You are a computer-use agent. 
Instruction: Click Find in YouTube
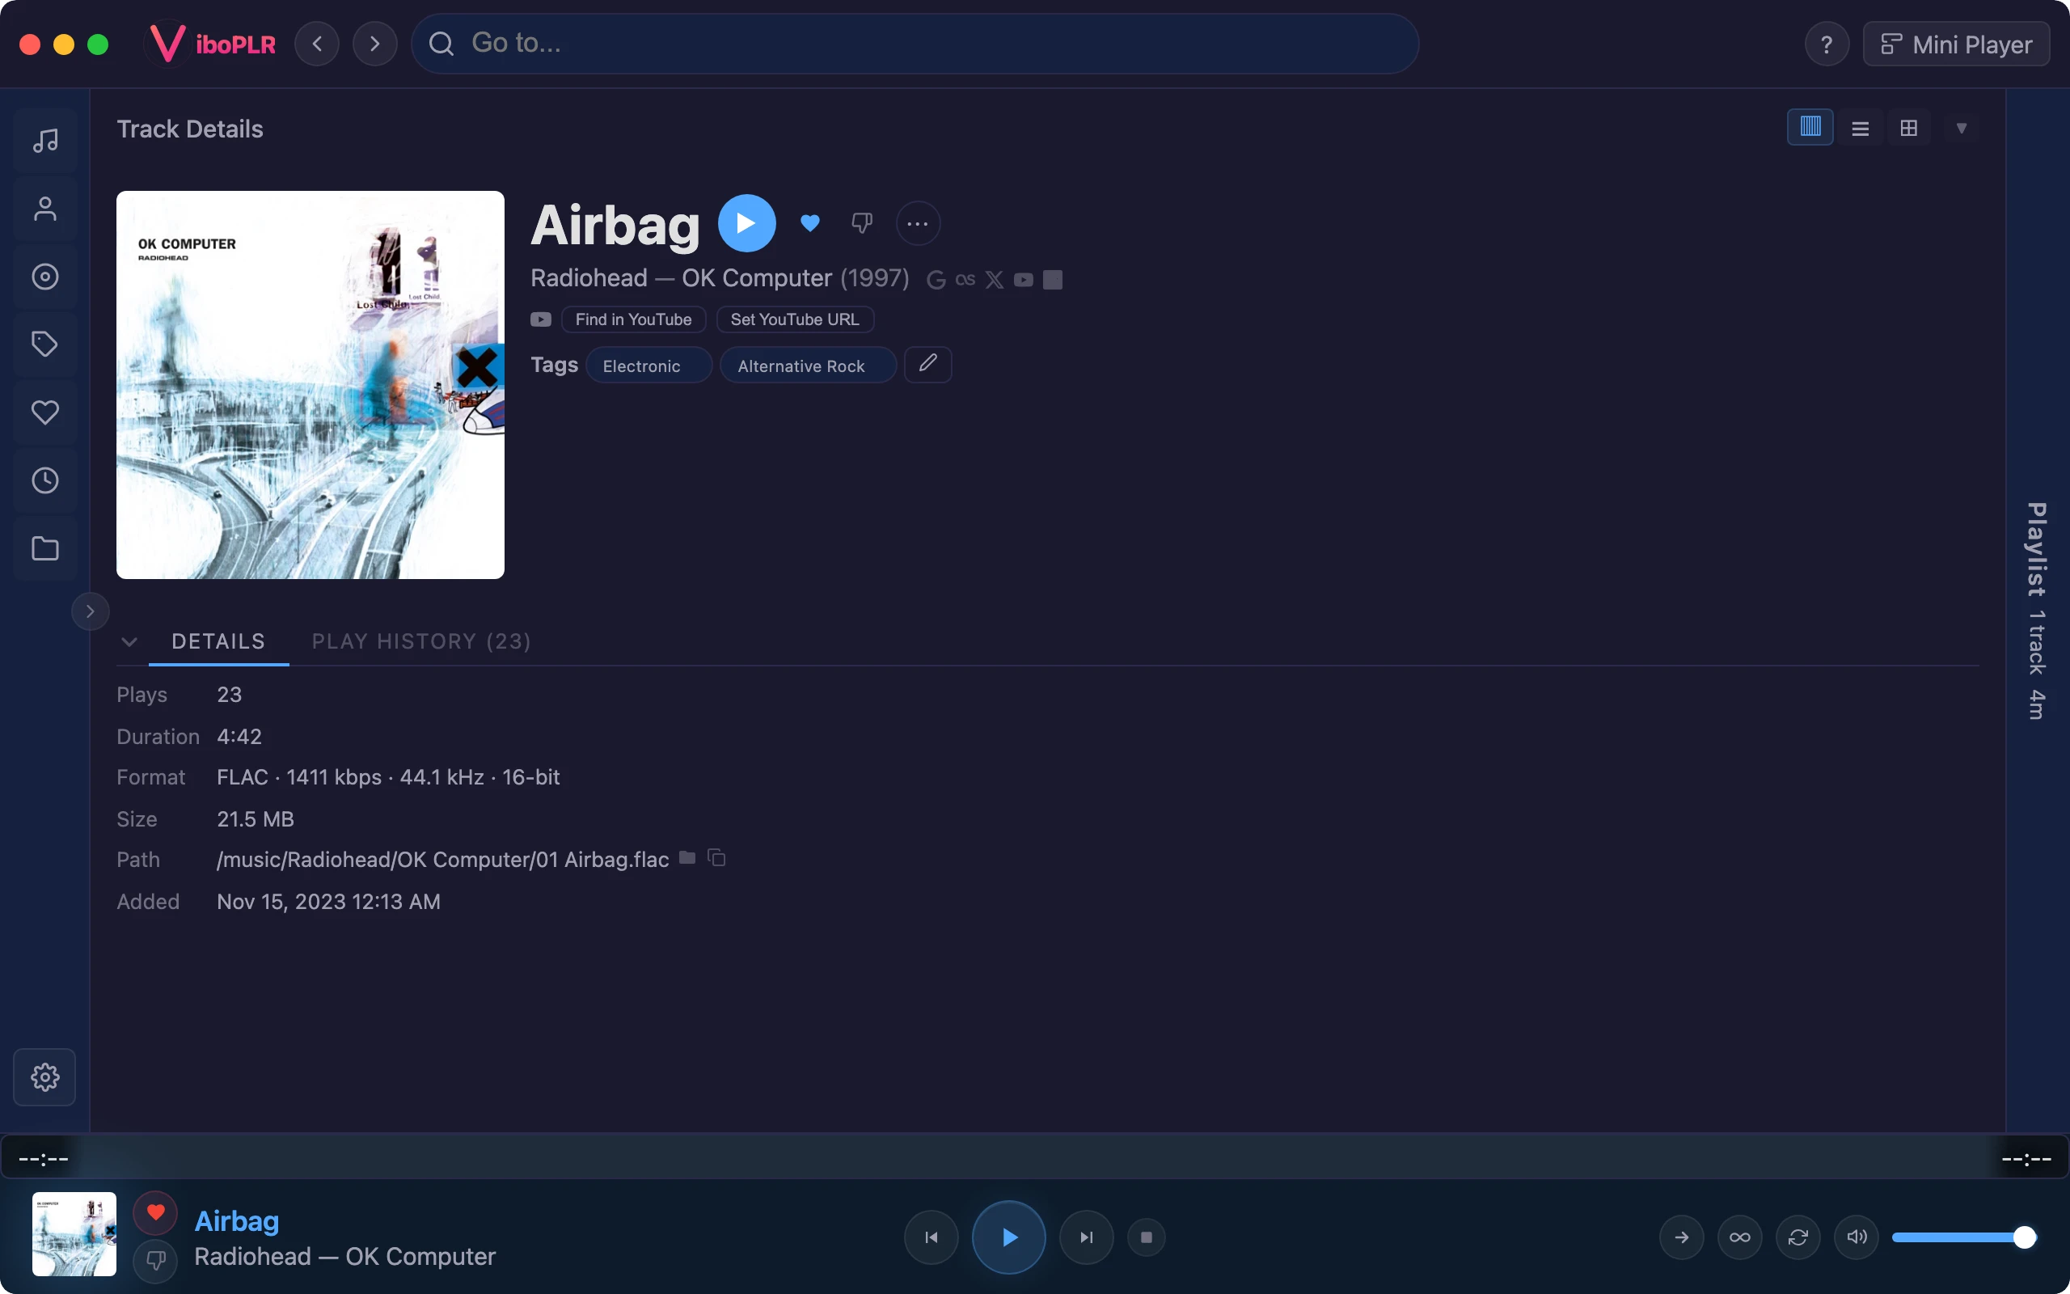click(634, 319)
